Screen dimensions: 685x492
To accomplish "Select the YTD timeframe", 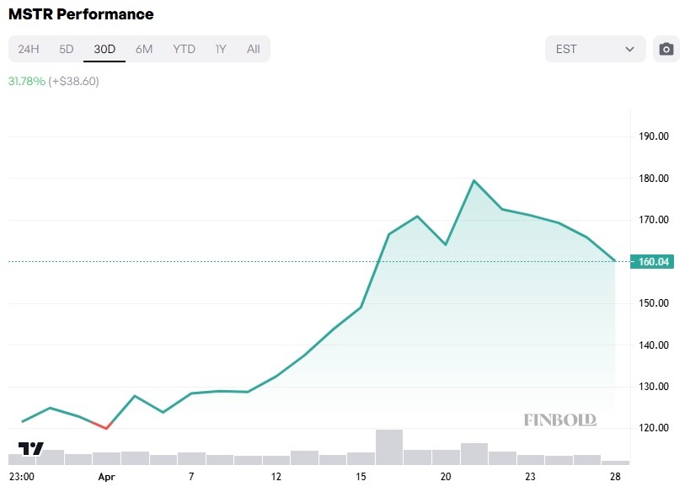I will coord(183,49).
